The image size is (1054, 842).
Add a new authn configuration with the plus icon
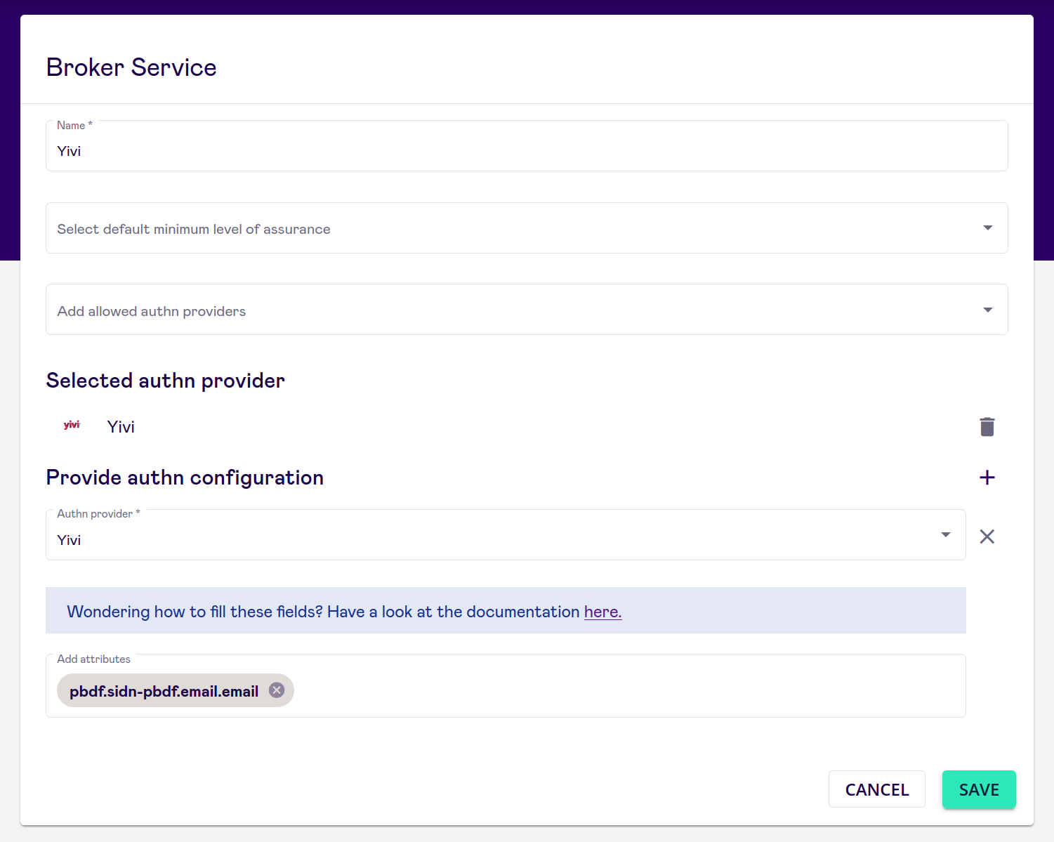[x=987, y=478]
